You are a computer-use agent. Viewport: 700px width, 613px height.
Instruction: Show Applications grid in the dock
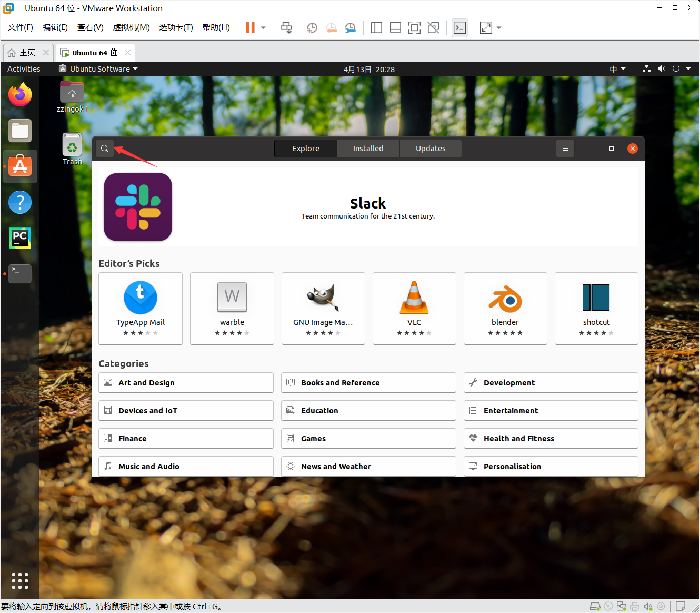pyautogui.click(x=20, y=581)
